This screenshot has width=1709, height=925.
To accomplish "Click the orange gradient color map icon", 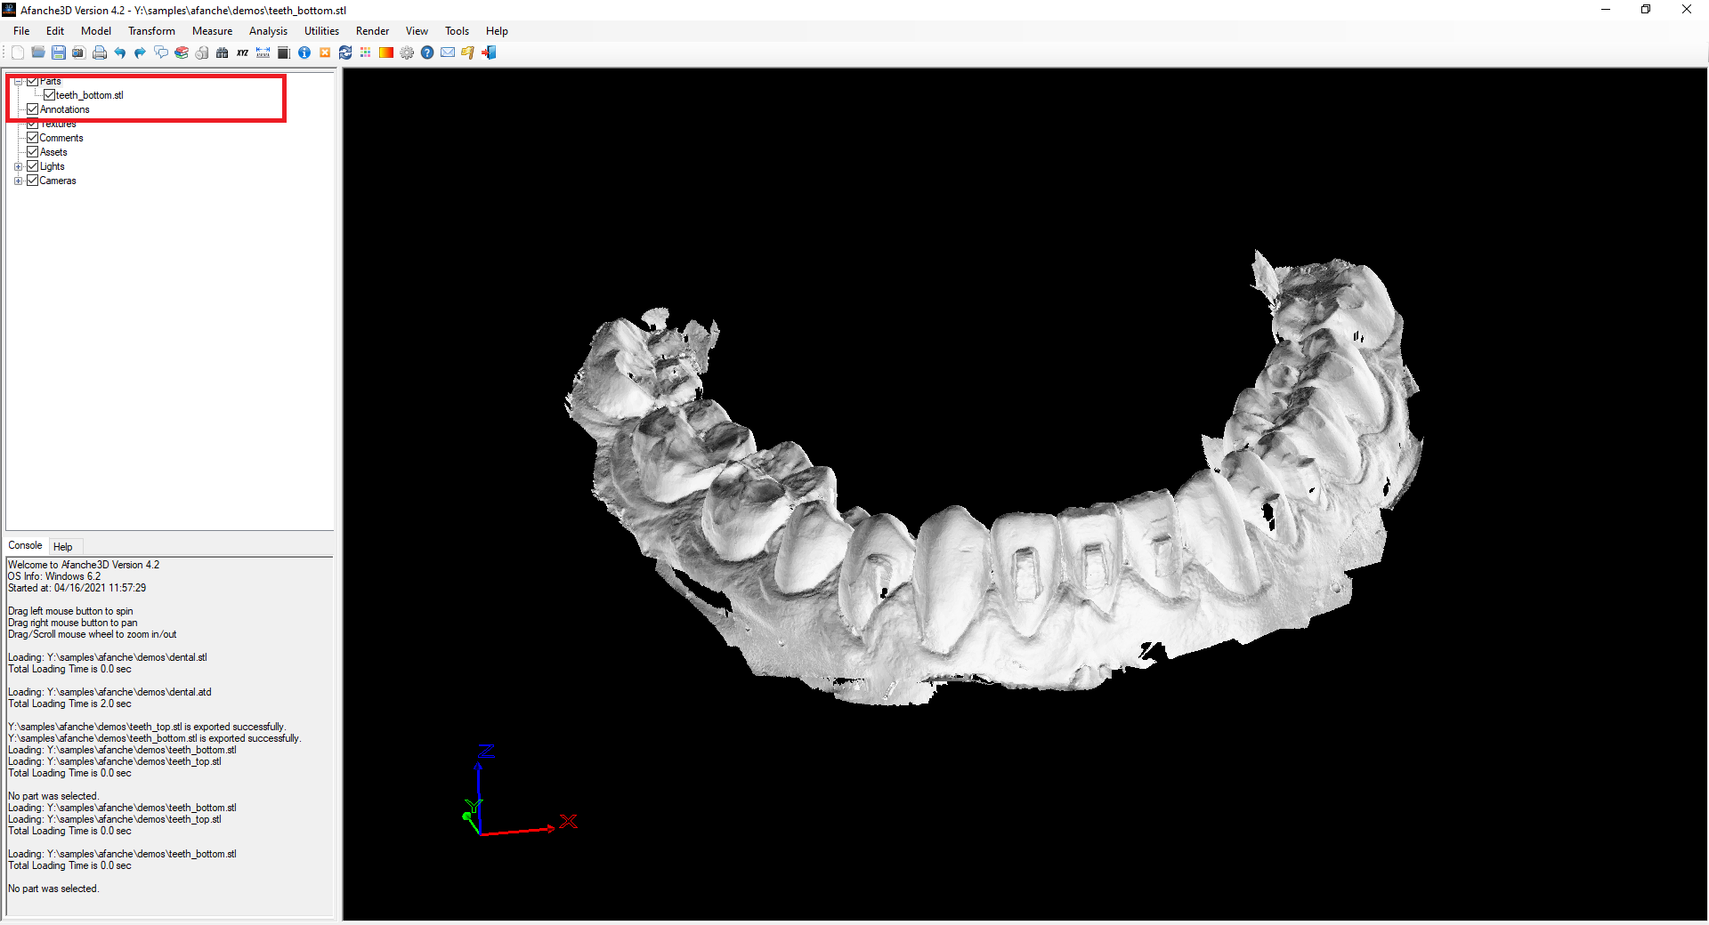I will (x=386, y=53).
